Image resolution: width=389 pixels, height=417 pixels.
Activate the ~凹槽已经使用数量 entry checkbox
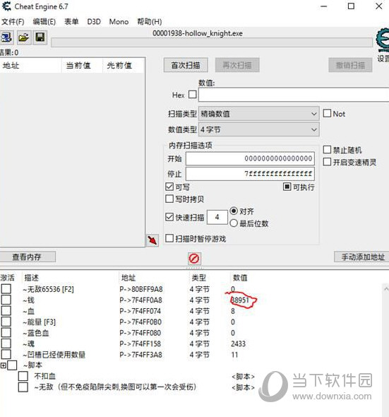(6, 355)
